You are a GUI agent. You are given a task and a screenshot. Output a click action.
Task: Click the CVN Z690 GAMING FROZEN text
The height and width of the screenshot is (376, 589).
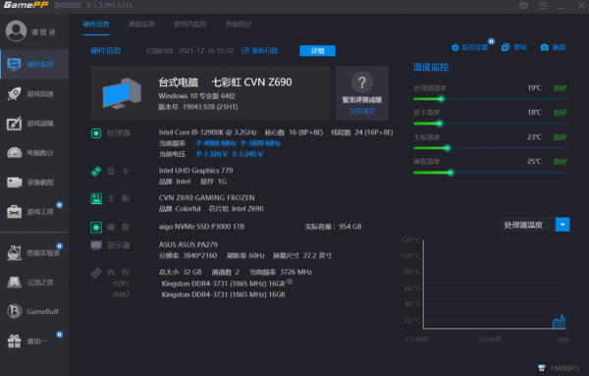tap(206, 197)
